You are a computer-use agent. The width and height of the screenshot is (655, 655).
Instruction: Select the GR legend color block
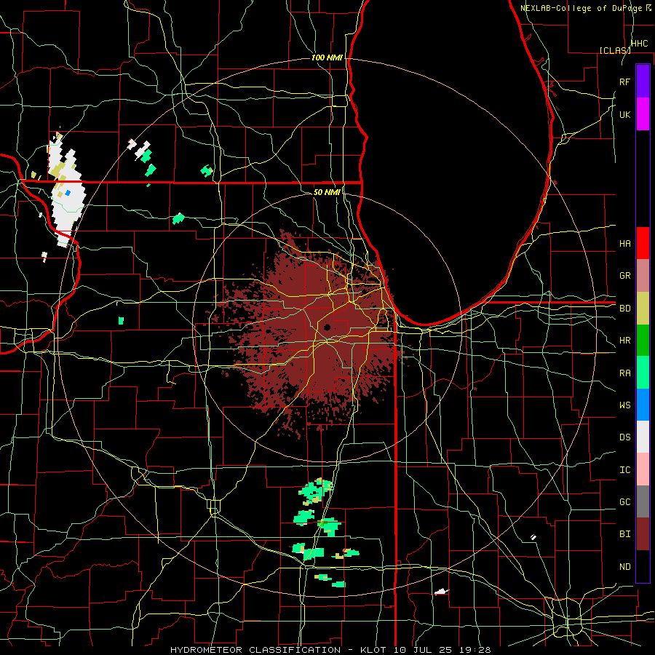pyautogui.click(x=643, y=276)
